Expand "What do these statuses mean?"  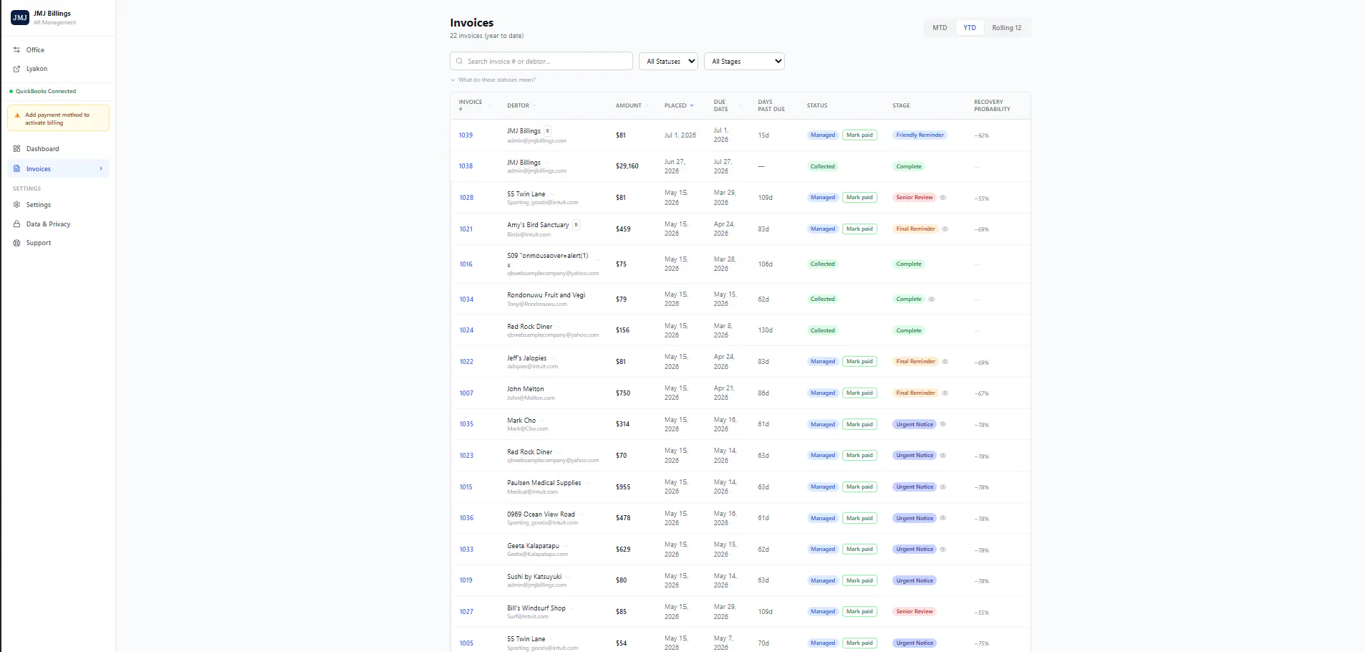(493, 80)
